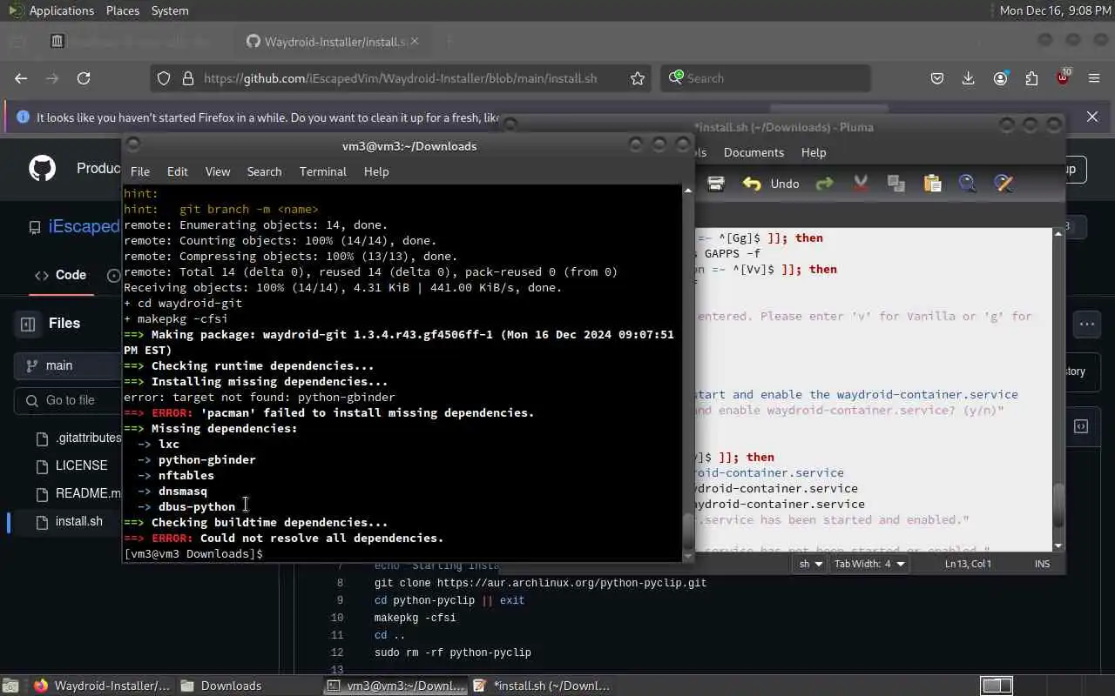Open the sh syntax language dropdown
This screenshot has width=1115, height=696.
[810, 564]
